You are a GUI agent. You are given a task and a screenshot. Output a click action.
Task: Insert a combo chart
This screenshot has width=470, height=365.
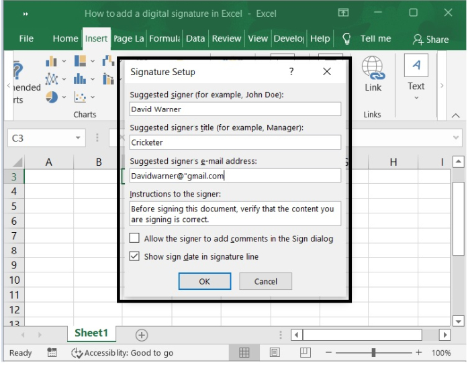point(108,79)
